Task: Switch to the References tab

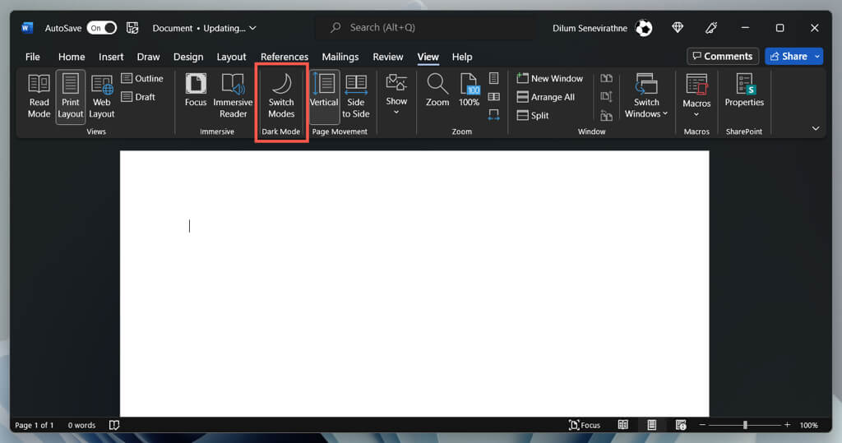Action: pyautogui.click(x=285, y=57)
